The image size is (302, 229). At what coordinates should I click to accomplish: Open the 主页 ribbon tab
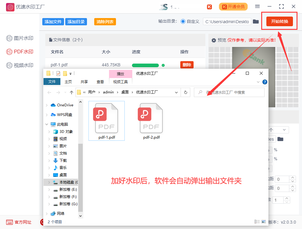coord(68,82)
